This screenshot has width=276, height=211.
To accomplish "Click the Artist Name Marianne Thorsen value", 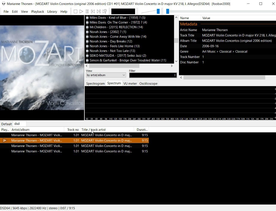I will (x=215, y=30).
